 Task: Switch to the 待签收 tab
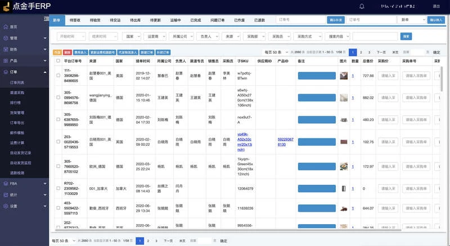pyautogui.click(x=75, y=20)
